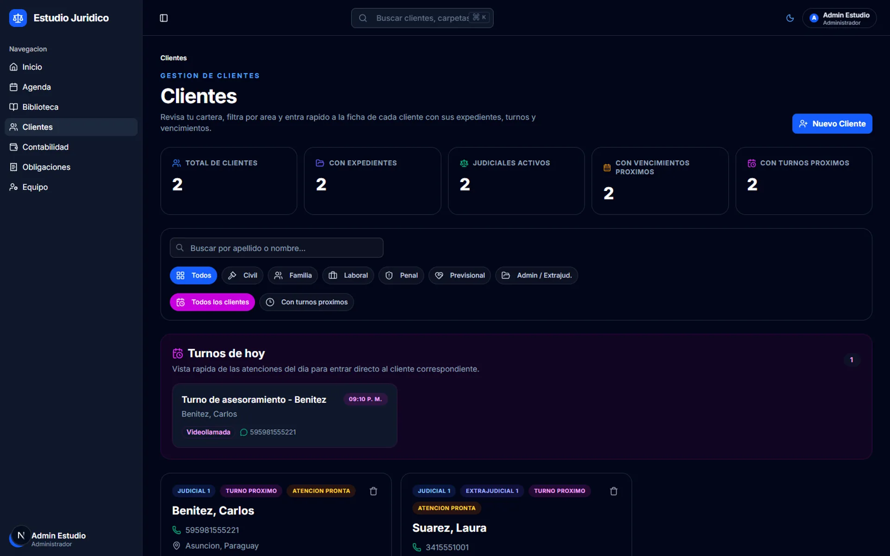Click phone icon beside 3415551001

tap(417, 547)
